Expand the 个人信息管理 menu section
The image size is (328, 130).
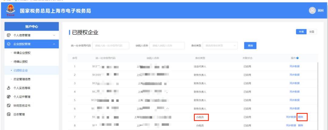[54, 36]
